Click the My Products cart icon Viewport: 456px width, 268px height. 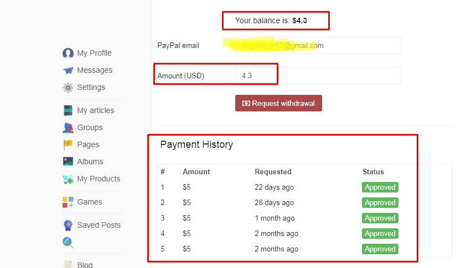[x=68, y=179]
